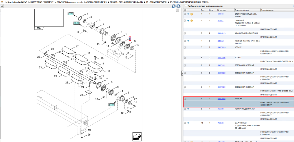Viewport: 294px width, 142px height.
Task: Add part 323327 using its plus icon
Action: (185, 21)
